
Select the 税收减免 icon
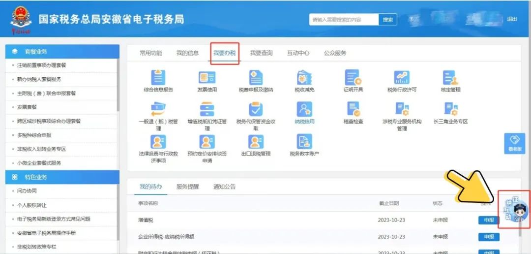point(304,78)
